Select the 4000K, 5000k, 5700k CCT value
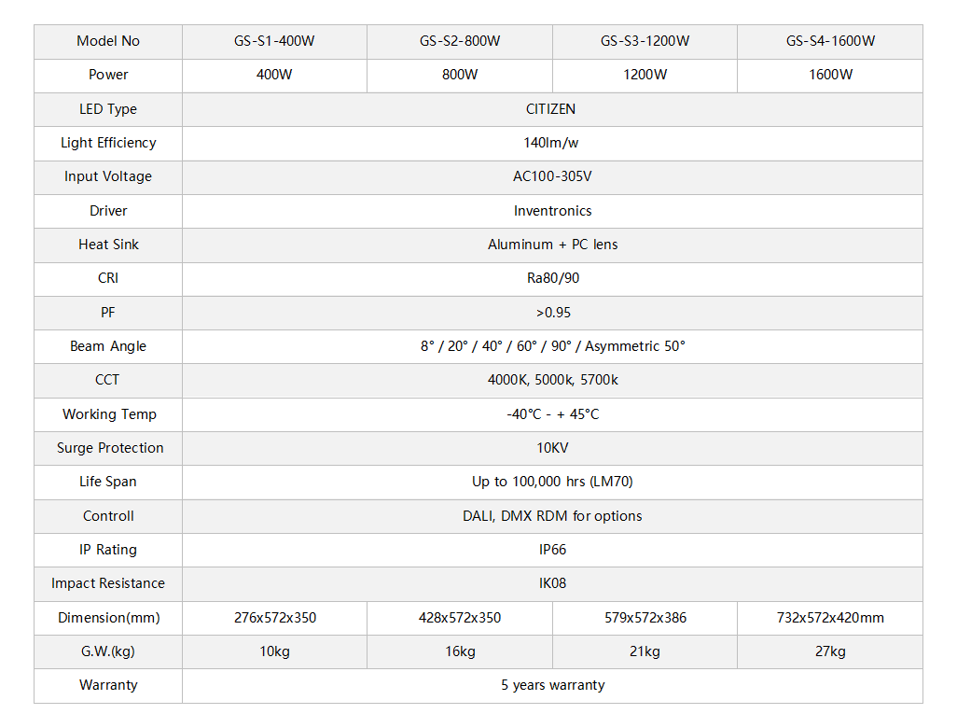Viewport: 957px width, 728px height. pos(552,380)
